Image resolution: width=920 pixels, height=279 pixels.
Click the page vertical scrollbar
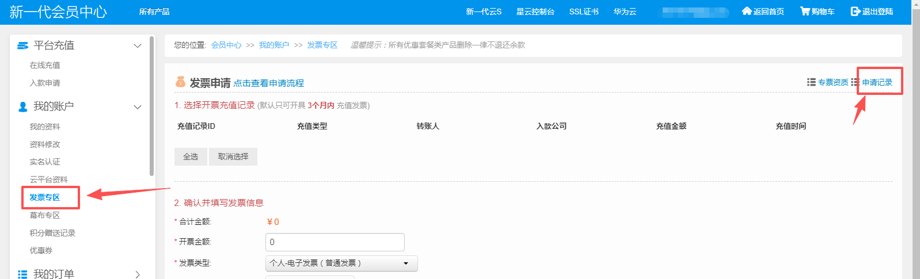point(916,140)
